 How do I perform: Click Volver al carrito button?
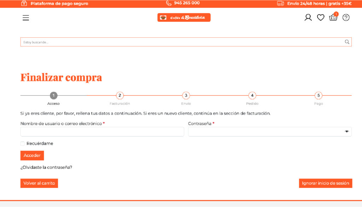(39, 183)
